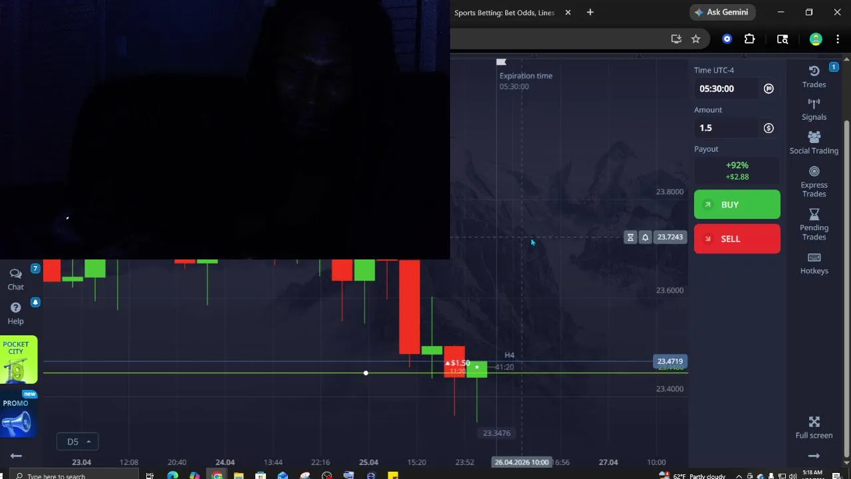The image size is (851, 479).
Task: Click the 23.4719 current price label
Action: [669, 361]
